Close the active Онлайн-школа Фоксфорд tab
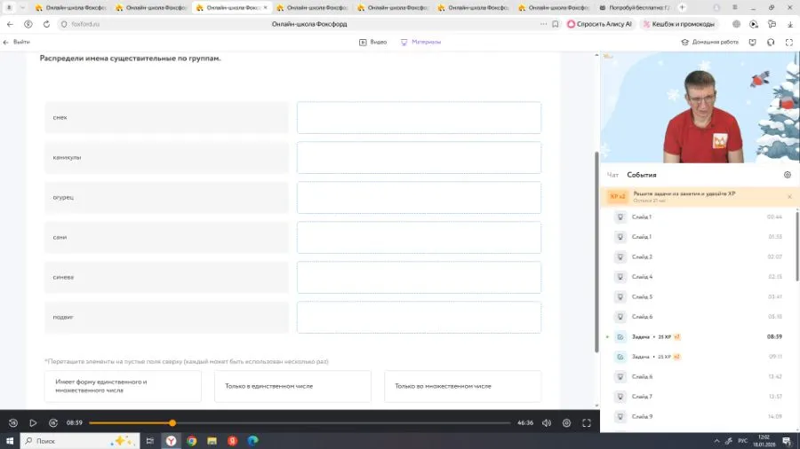Viewport: 800px width, 449px height. coord(265,8)
